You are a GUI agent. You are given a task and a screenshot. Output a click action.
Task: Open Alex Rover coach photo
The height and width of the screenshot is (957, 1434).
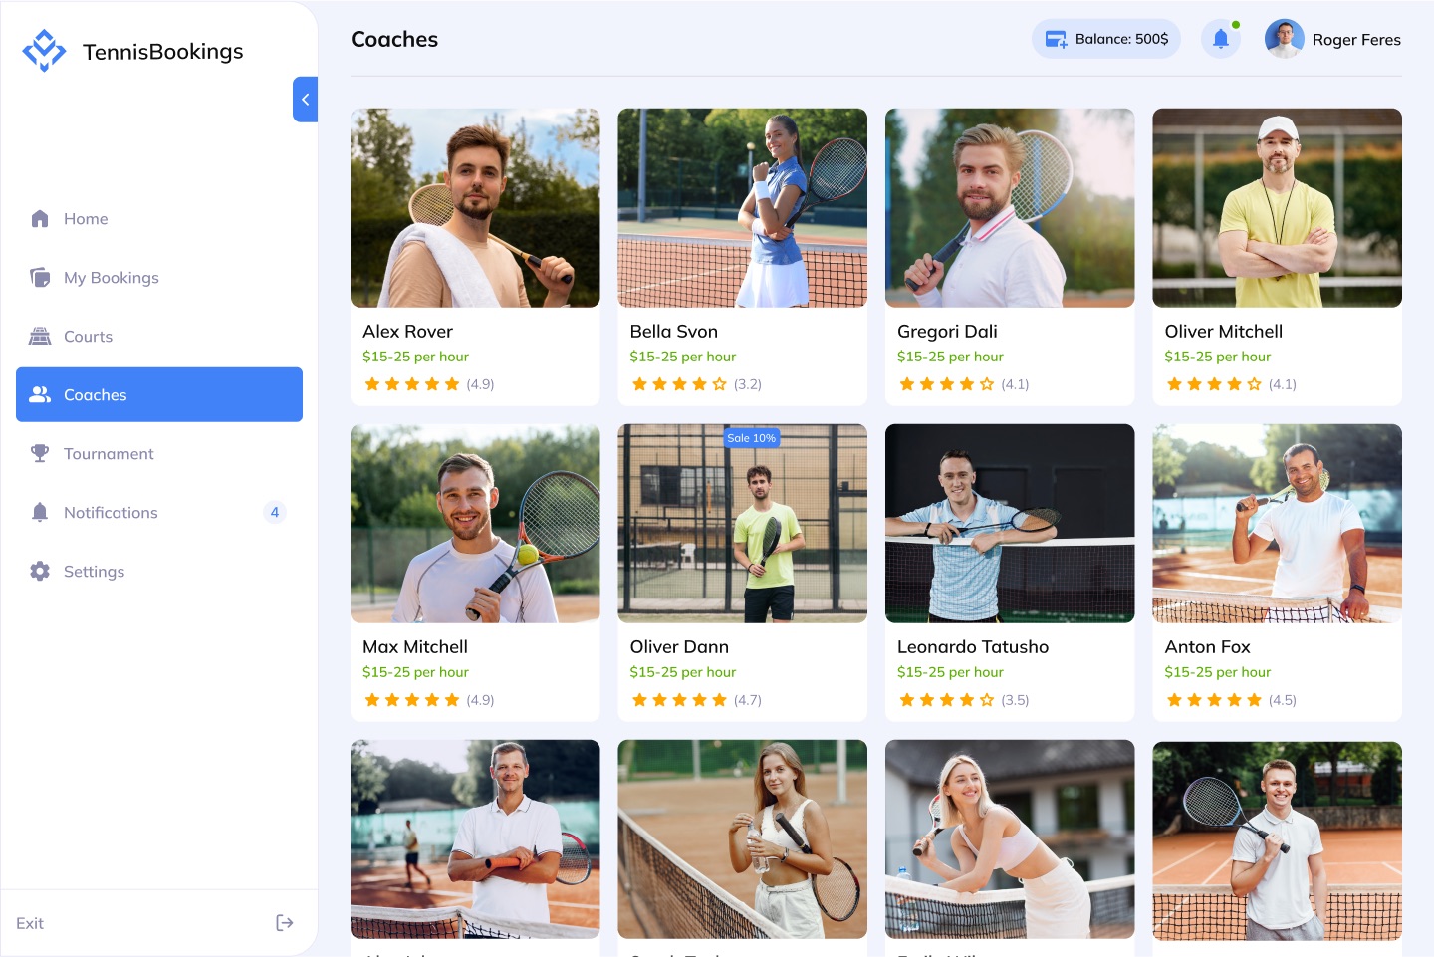pyautogui.click(x=475, y=208)
